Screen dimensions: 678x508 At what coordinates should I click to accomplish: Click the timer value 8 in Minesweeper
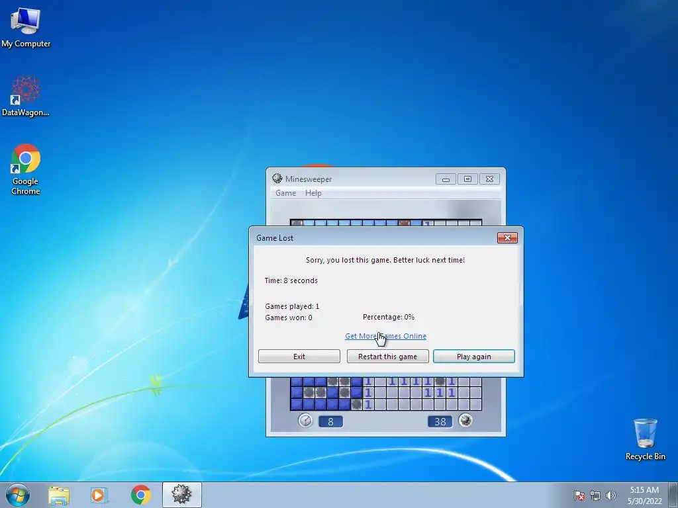pos(331,421)
